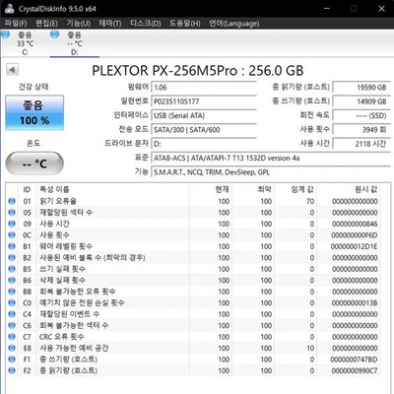
Task: Click the status orb of attribute C6
Action: 12,325
